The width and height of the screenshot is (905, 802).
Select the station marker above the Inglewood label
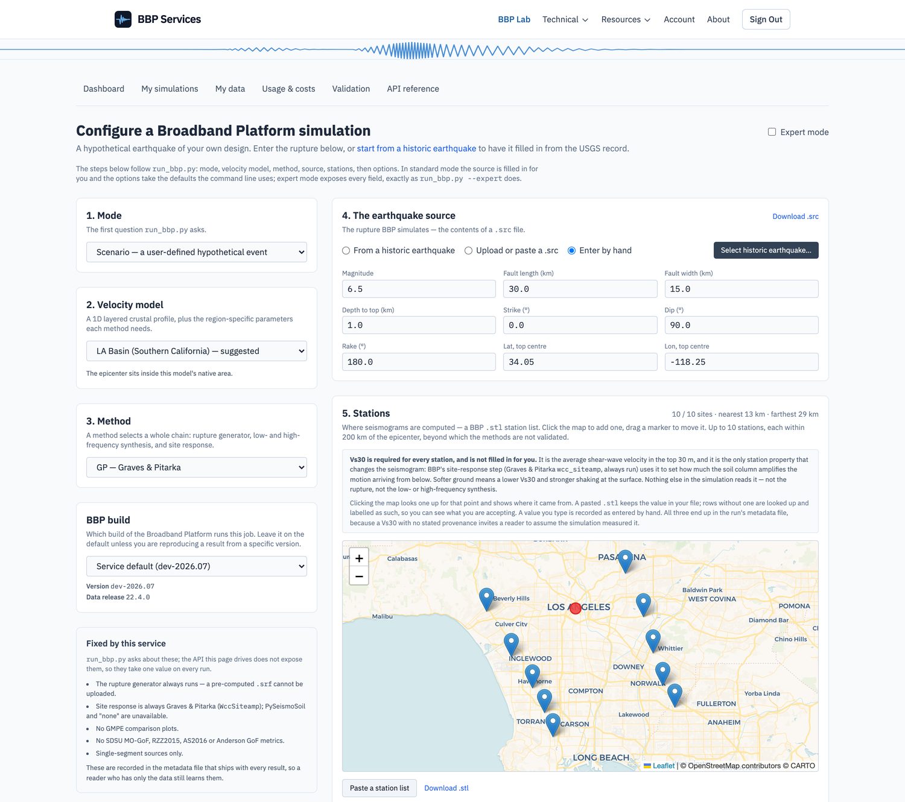point(511,645)
